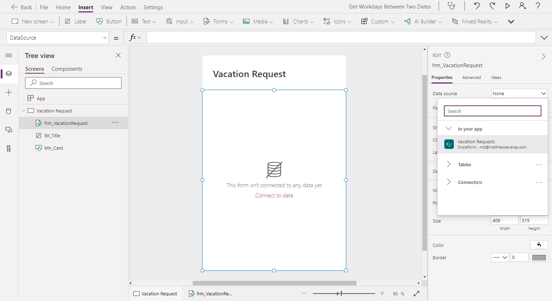
Task: Open the Data sources panel icon
Action: 9,111
